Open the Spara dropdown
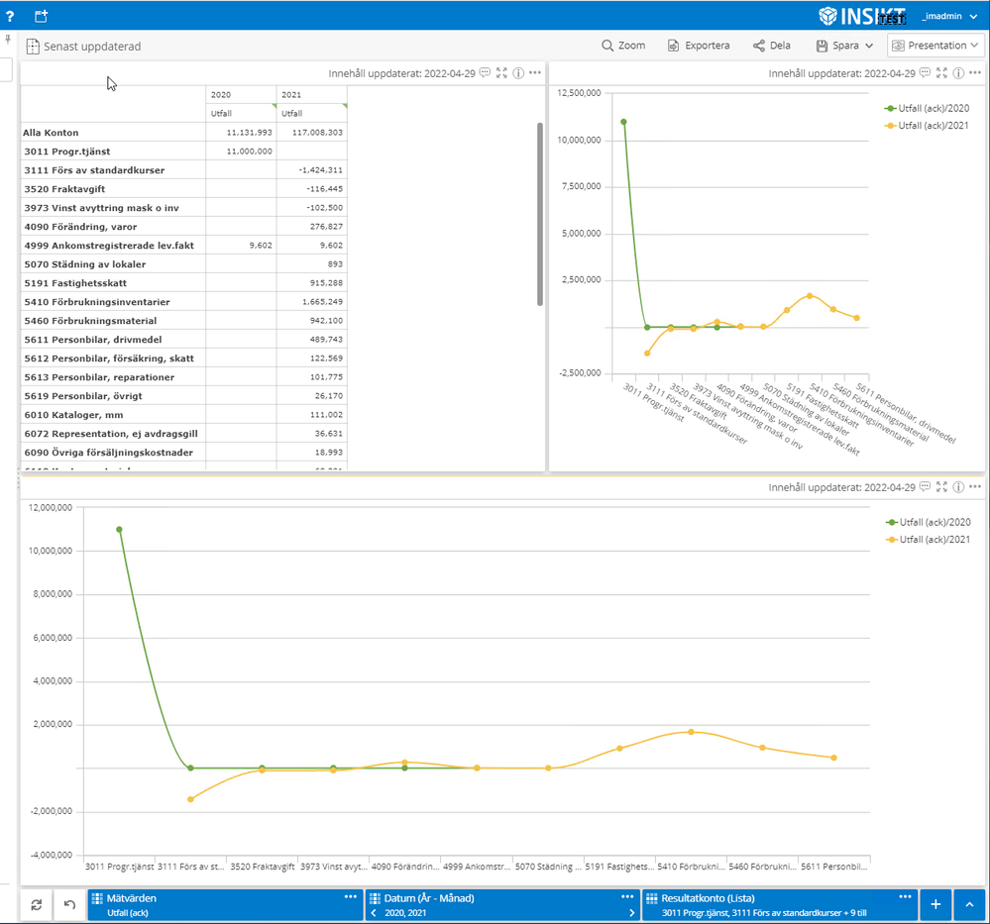The width and height of the screenshot is (990, 924). [844, 46]
